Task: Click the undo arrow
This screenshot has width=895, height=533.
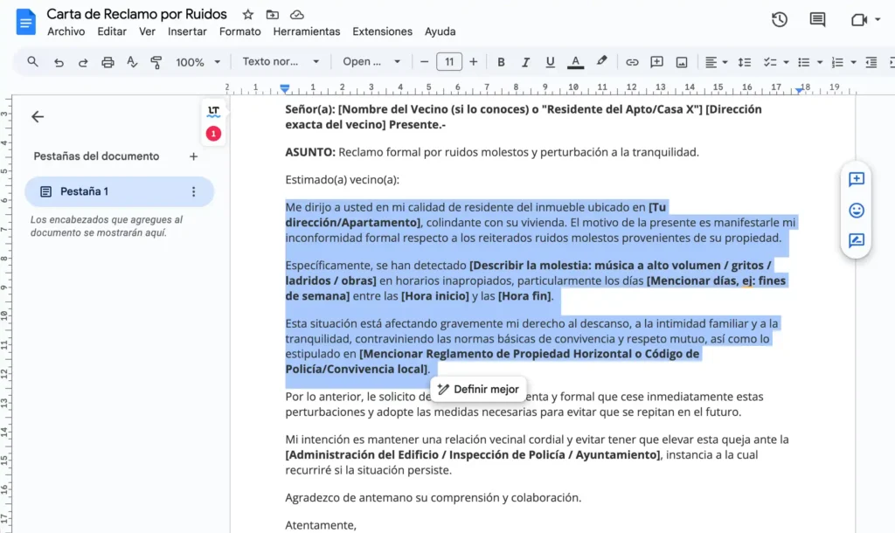Action: 59,62
